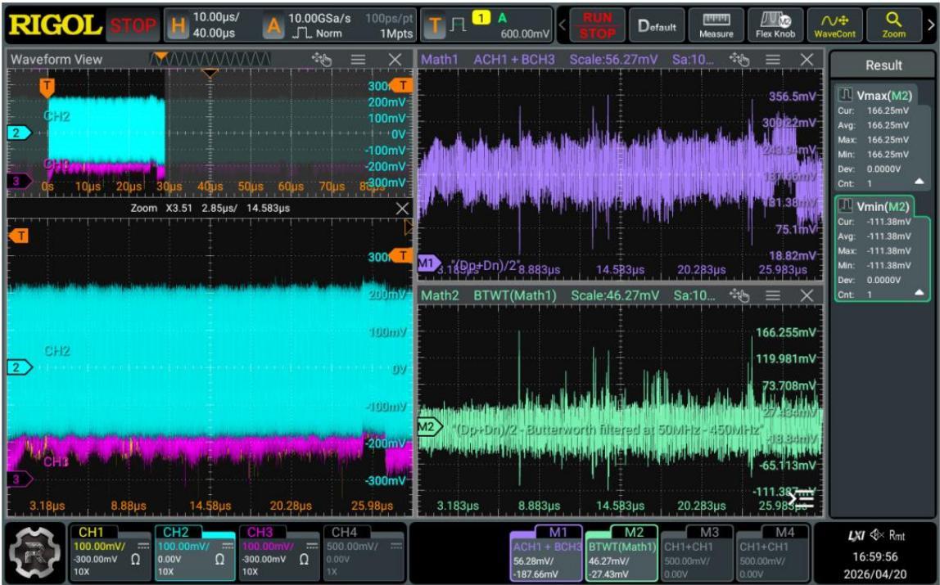The width and height of the screenshot is (940, 585).
Task: Select the M4 math tab
Action: [x=771, y=552]
